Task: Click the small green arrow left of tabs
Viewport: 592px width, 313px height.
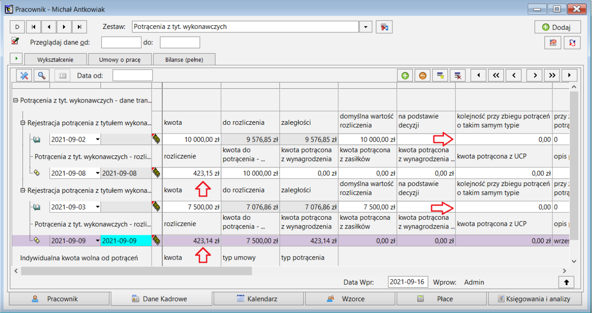Action: pyautogui.click(x=16, y=59)
